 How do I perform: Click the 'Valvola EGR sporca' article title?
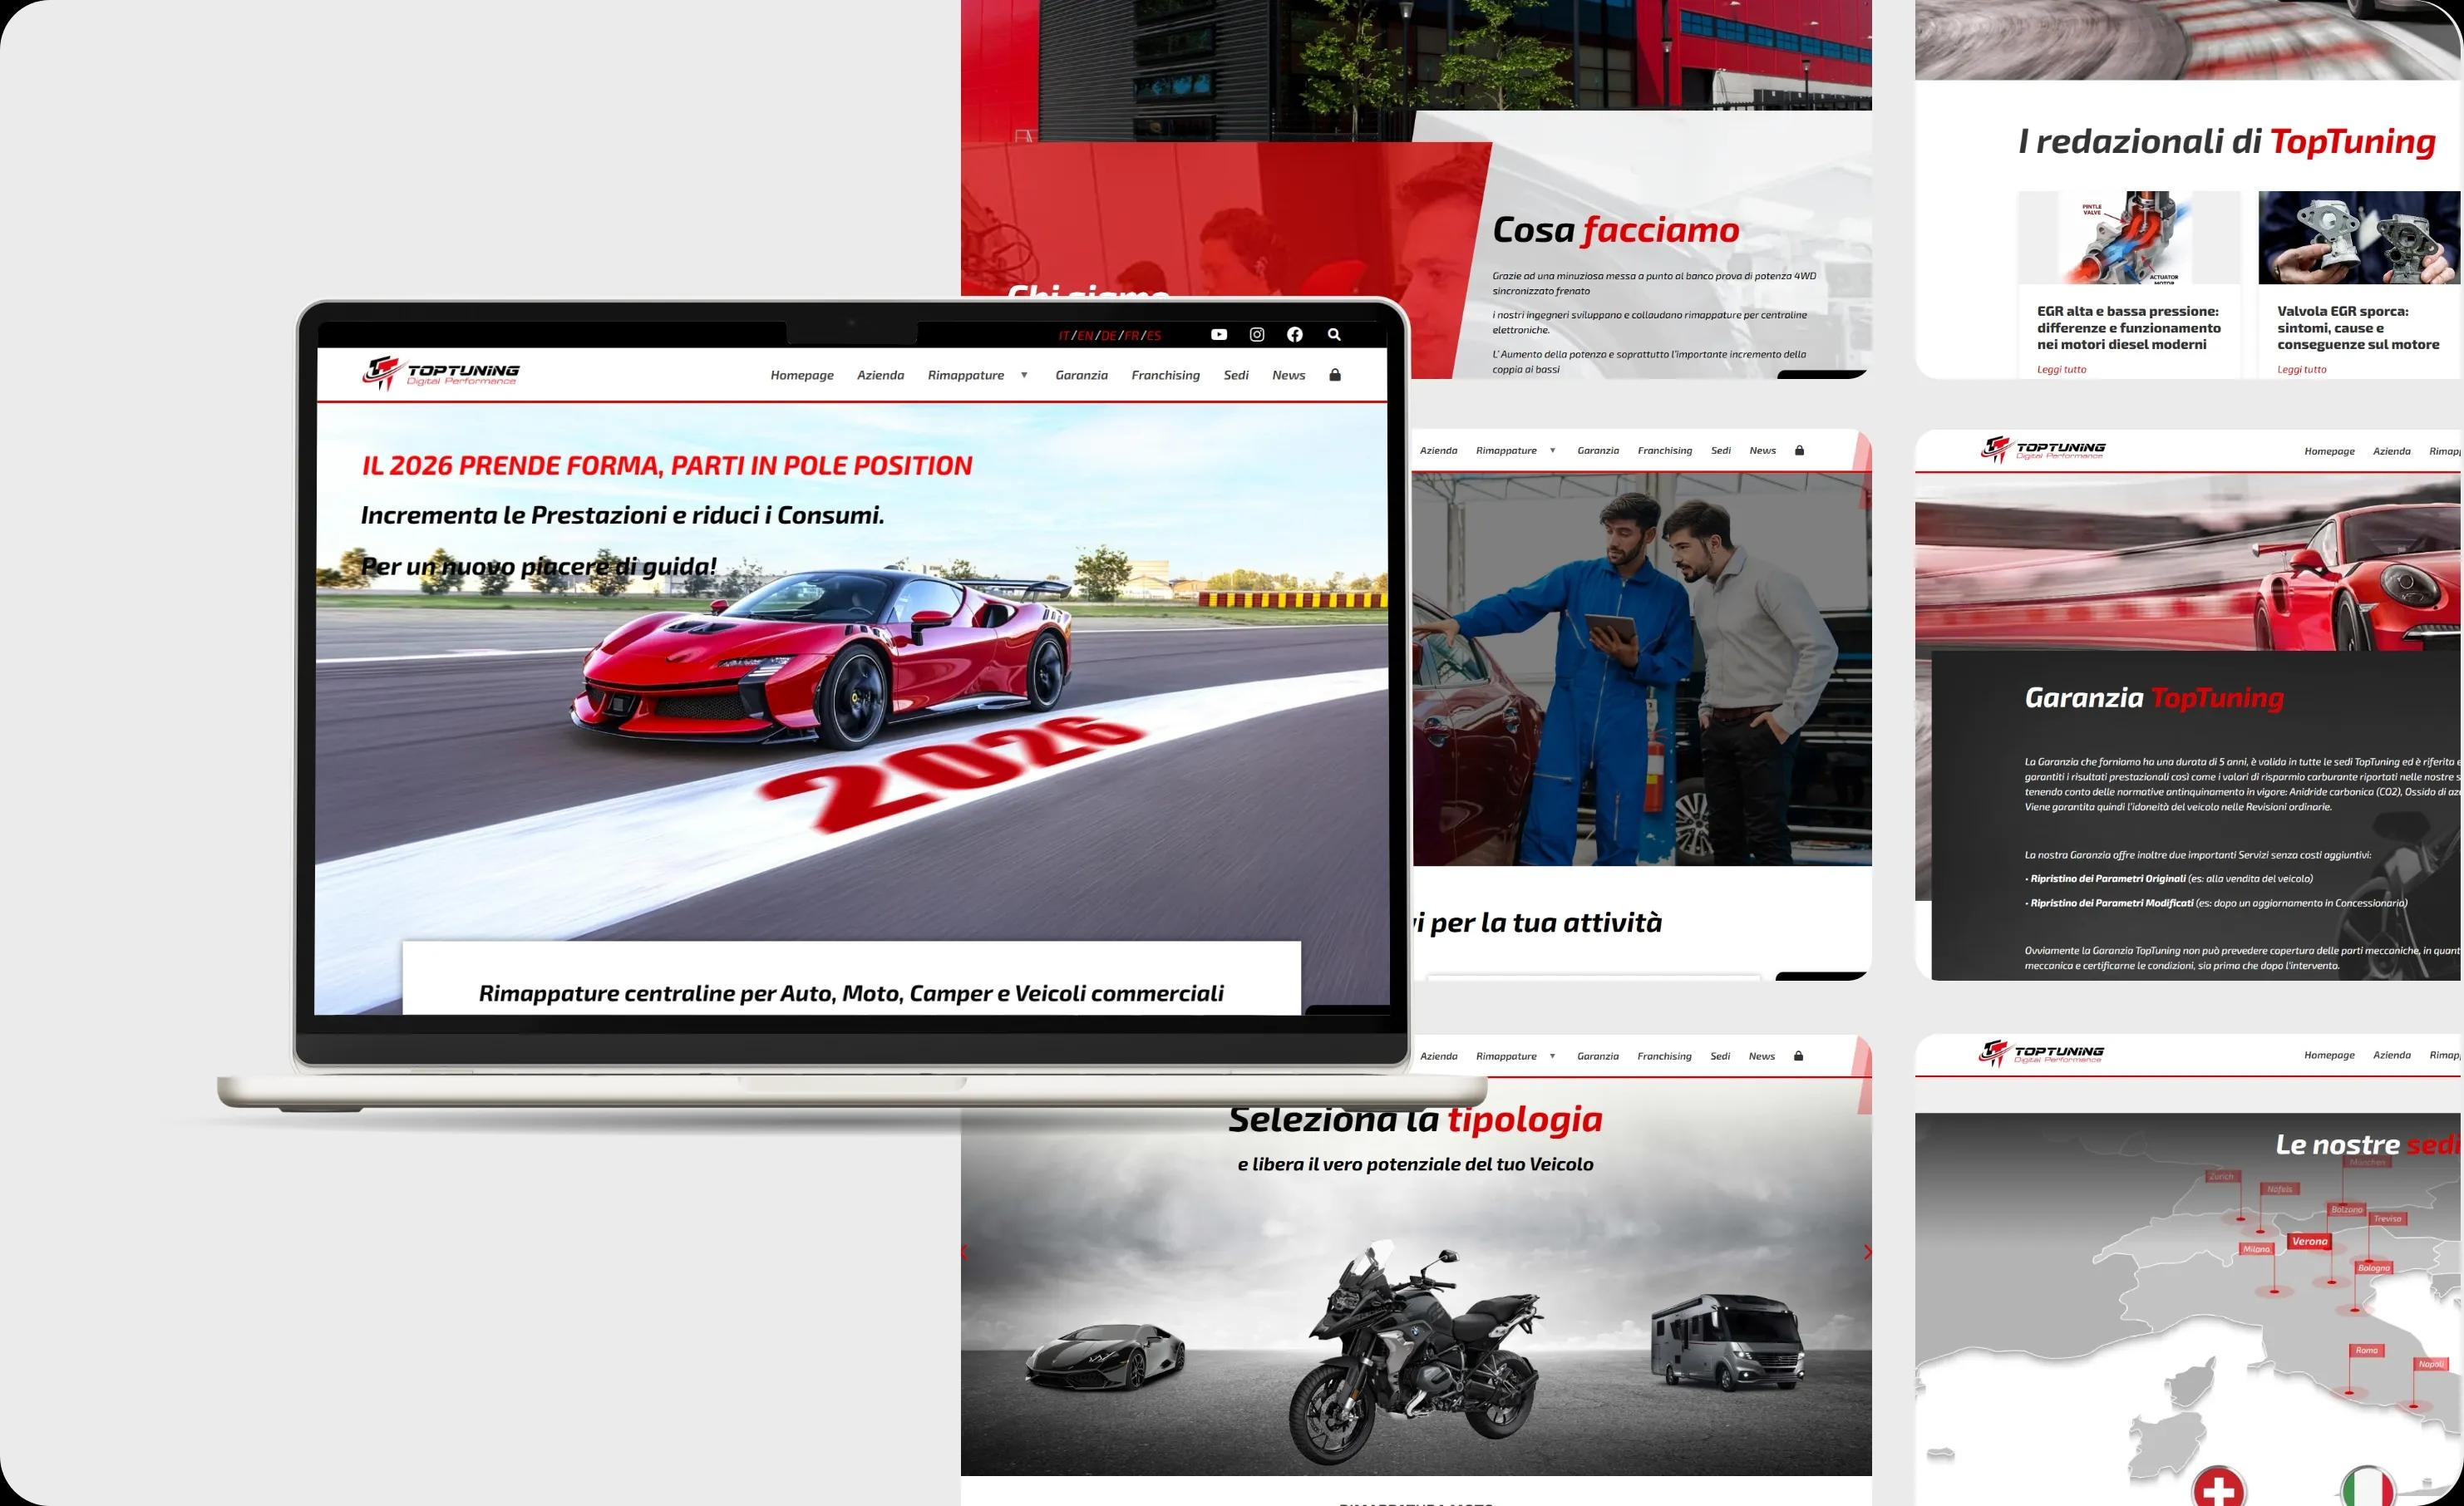pos(2358,328)
